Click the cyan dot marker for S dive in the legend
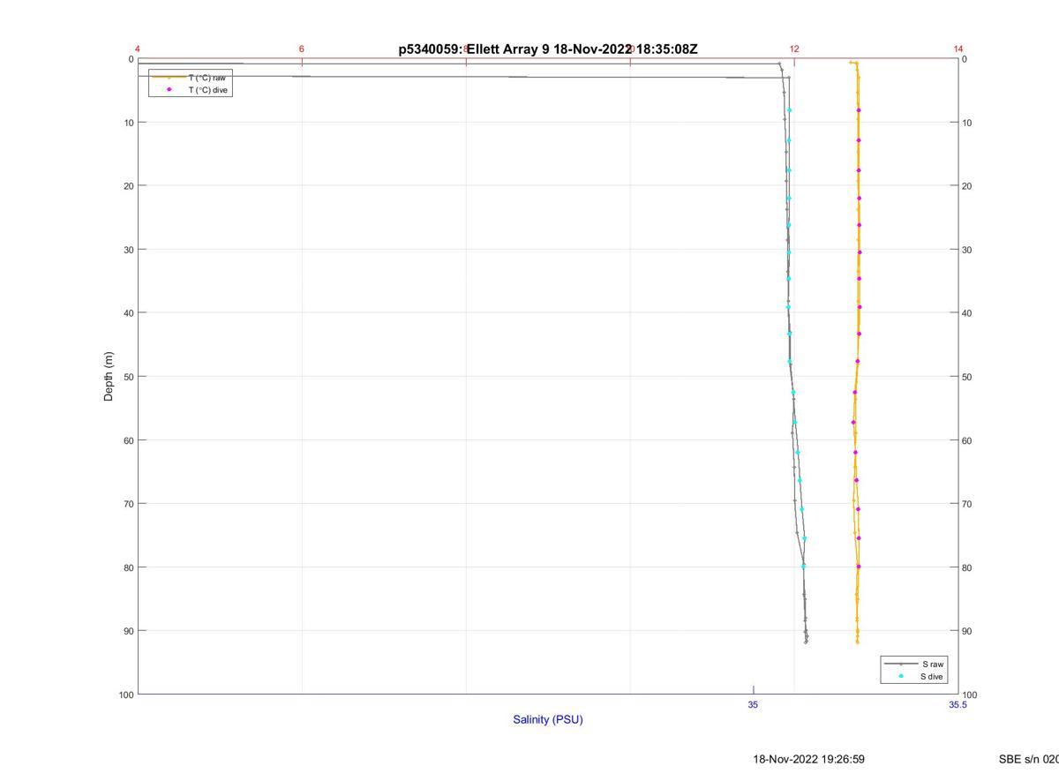This screenshot has height=781, width=1059. [x=900, y=677]
